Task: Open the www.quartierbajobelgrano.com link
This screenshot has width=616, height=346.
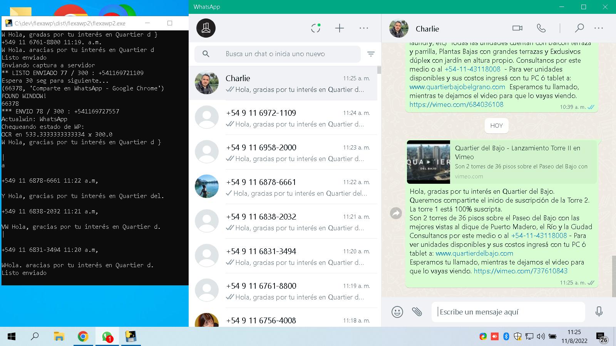Action: click(457, 87)
